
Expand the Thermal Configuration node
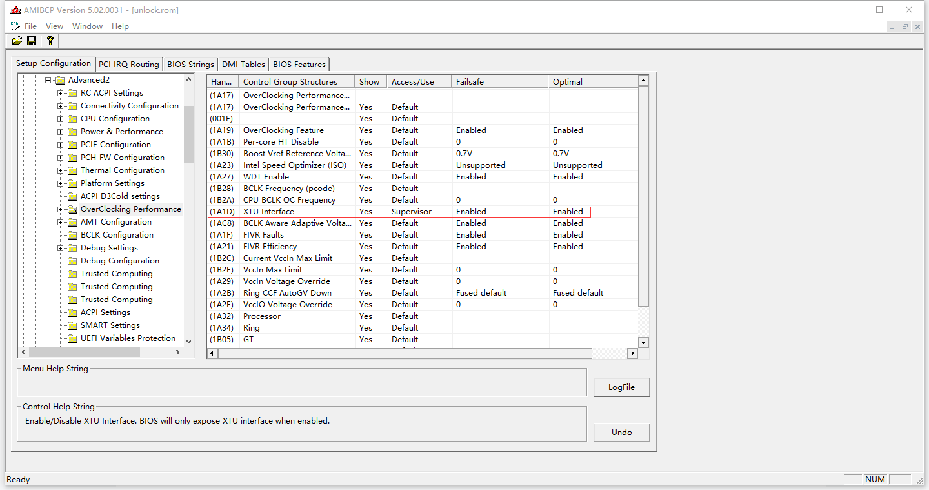coord(61,170)
